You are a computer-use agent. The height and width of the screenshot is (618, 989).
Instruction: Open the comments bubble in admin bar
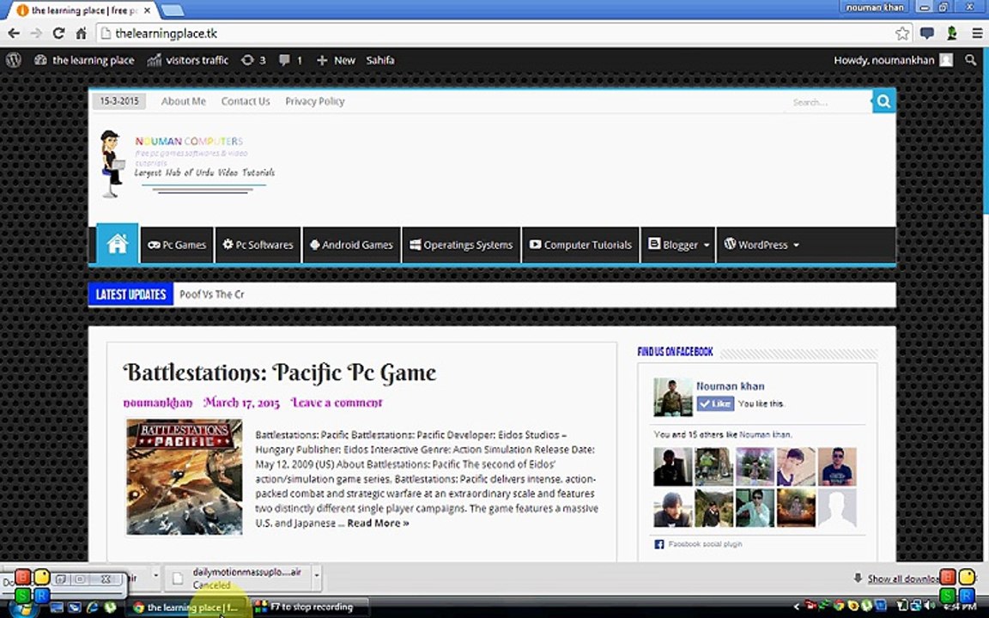[x=290, y=60]
